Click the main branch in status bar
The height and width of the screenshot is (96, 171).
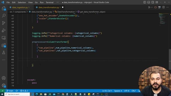point(10,91)
